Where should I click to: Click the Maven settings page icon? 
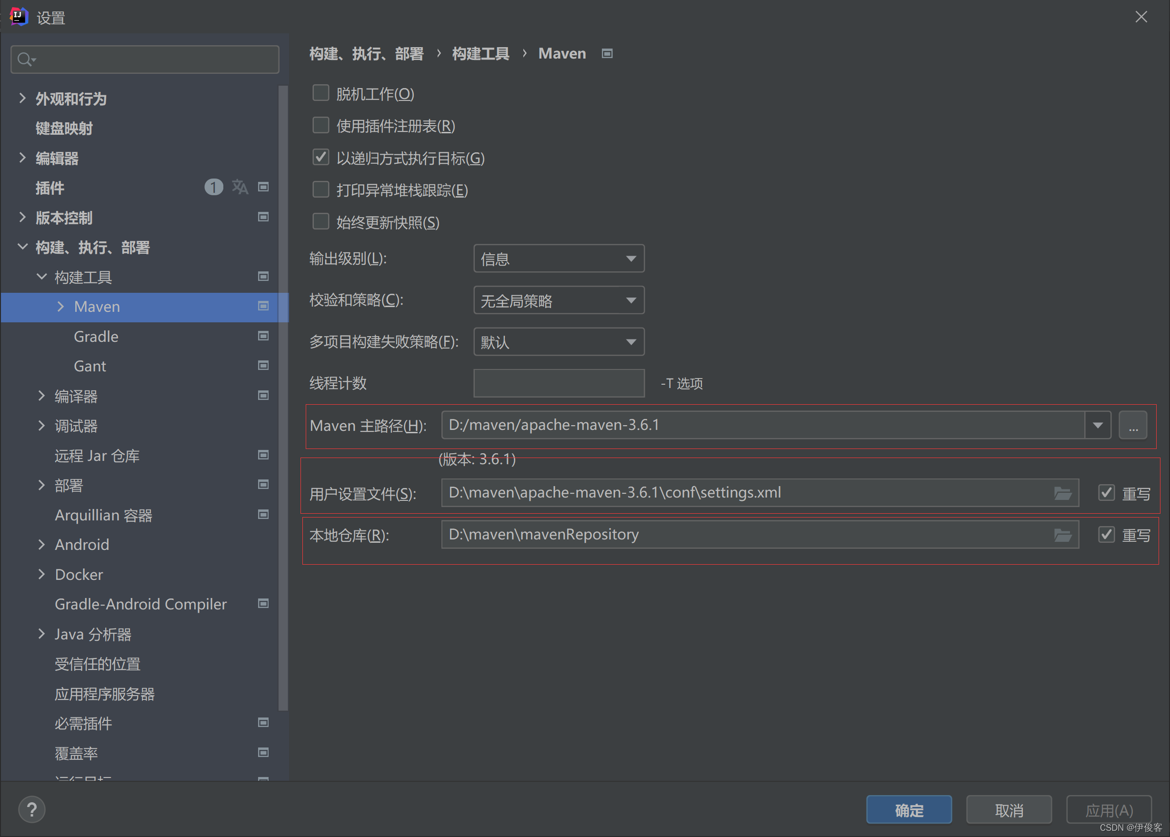pos(608,53)
